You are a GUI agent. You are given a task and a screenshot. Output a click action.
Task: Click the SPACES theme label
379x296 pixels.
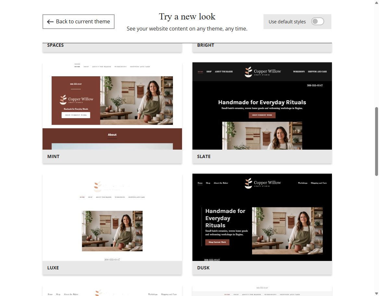click(55, 45)
